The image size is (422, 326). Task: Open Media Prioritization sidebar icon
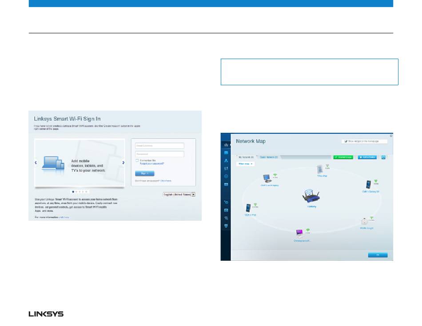click(x=226, y=168)
